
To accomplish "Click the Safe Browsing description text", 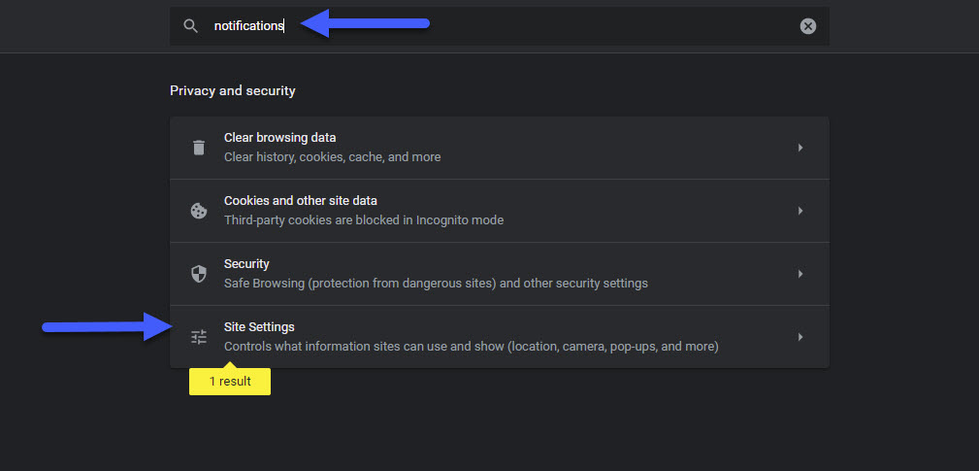I will (x=436, y=284).
